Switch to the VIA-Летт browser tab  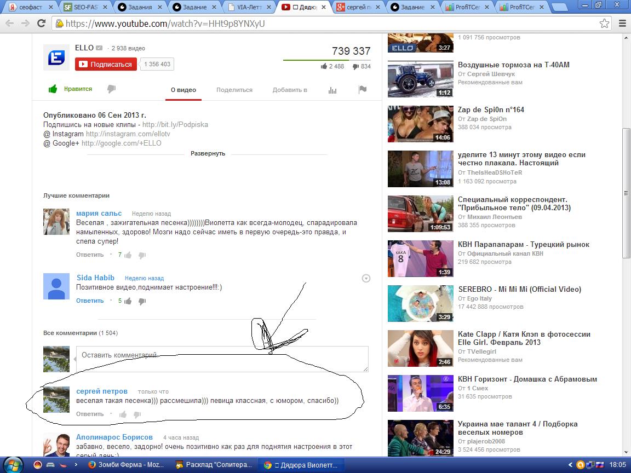250,7
